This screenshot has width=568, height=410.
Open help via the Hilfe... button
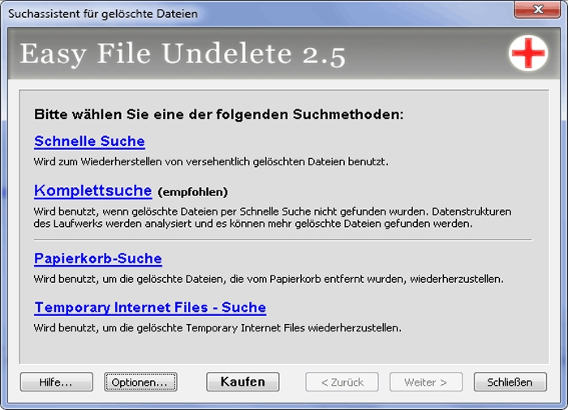click(x=57, y=382)
